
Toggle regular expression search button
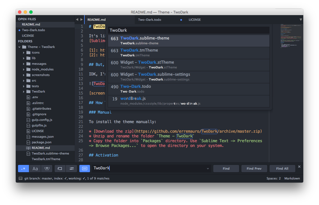pyautogui.click(x=23, y=169)
